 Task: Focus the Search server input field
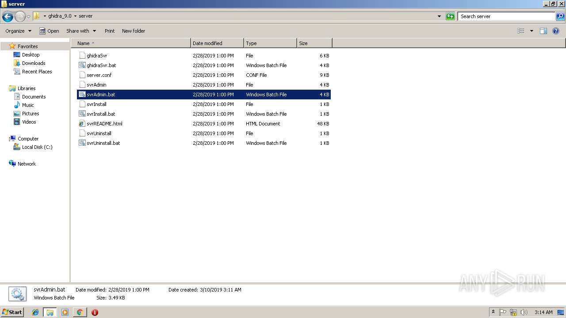506,16
